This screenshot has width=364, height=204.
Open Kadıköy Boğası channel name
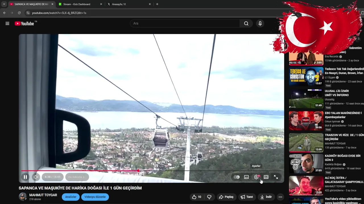coord(333,164)
